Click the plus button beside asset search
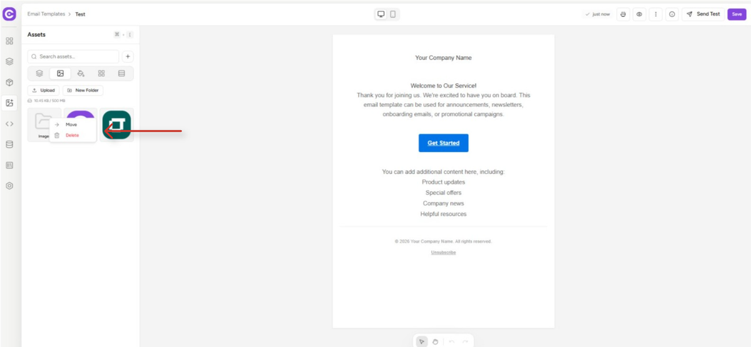This screenshot has height=347, width=751. 128,56
